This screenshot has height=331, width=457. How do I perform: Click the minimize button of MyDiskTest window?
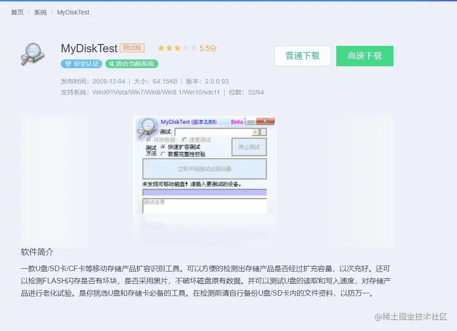click(x=251, y=121)
